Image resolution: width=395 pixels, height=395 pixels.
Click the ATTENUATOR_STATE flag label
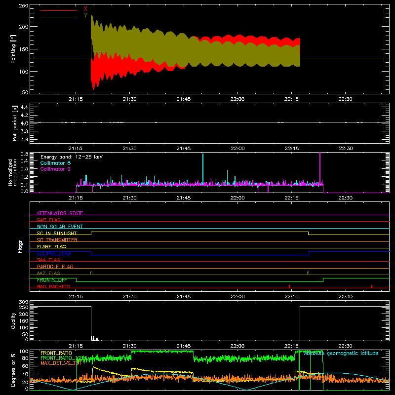60,213
